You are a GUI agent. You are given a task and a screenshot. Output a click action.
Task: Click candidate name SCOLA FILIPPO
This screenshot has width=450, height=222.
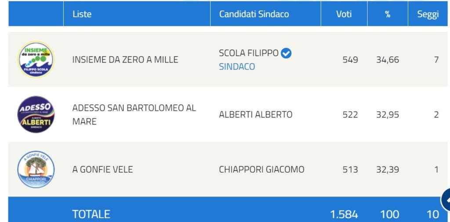click(x=249, y=53)
